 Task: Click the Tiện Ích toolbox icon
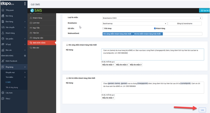pyautogui.click(x=31, y=33)
